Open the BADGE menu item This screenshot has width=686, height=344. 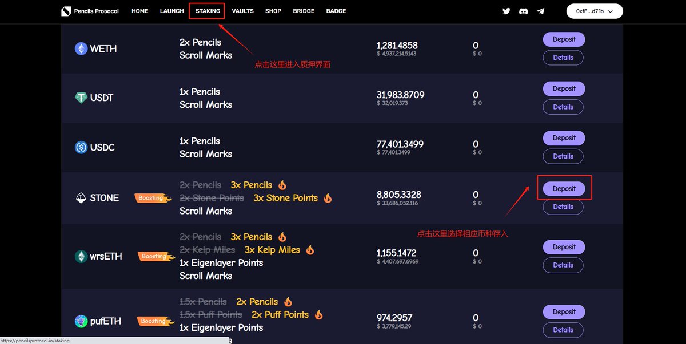tap(336, 11)
